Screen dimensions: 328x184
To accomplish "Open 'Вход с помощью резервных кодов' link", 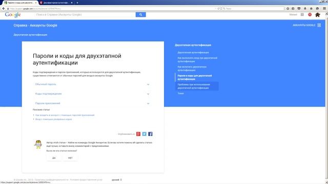I will coord(53,119).
